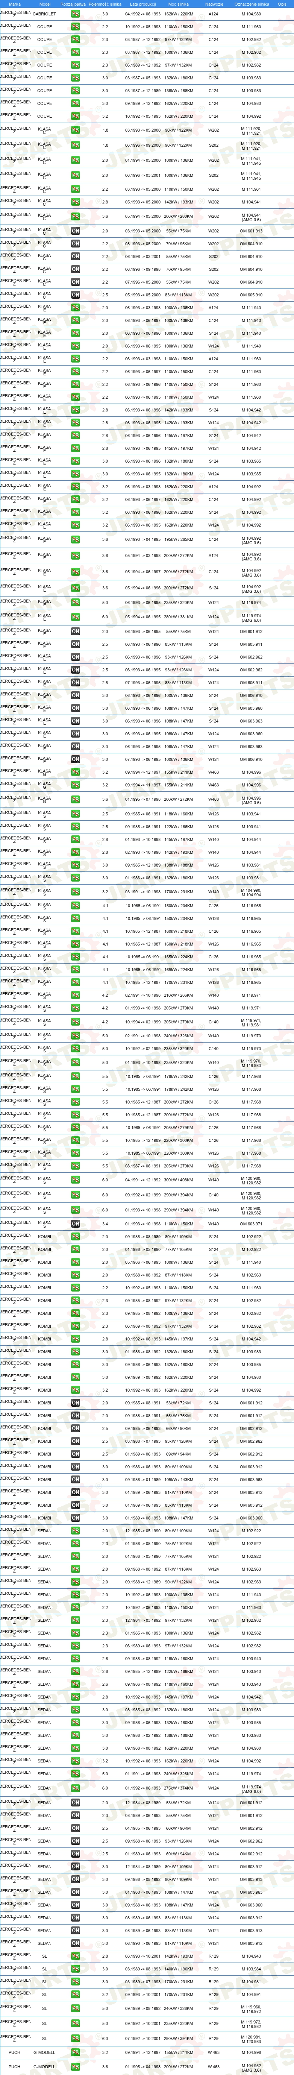The width and height of the screenshot is (294, 2075).
Task: Click the R129 body cell in the SL 2.8 row
Action: (x=214, y=1956)
